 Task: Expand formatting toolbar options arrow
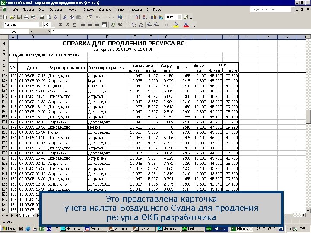(195, 25)
